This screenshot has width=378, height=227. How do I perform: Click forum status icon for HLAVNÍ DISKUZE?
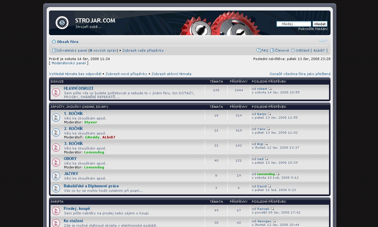click(x=56, y=92)
